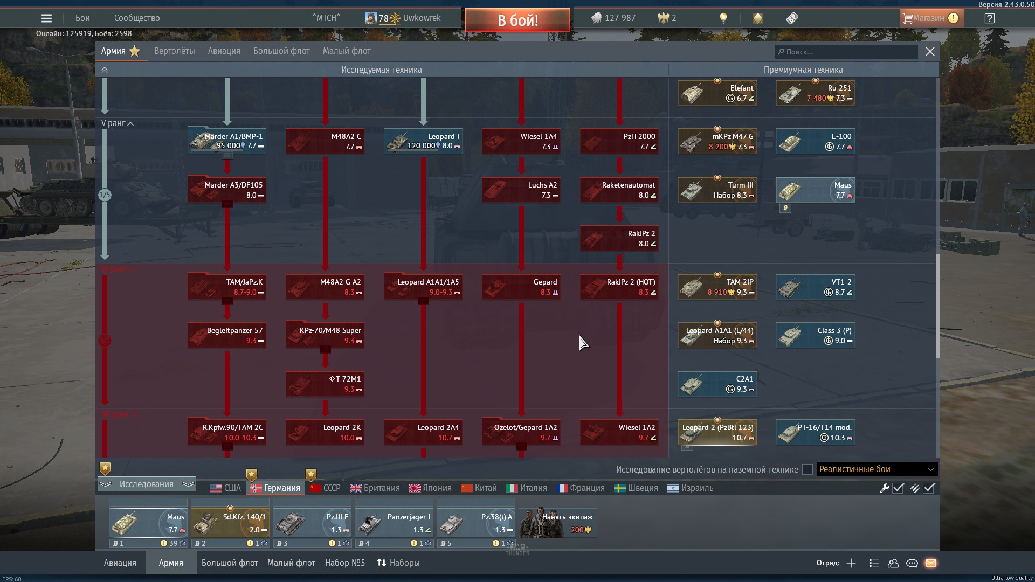Select the СССР nation tab
The width and height of the screenshot is (1035, 582).
click(x=325, y=488)
